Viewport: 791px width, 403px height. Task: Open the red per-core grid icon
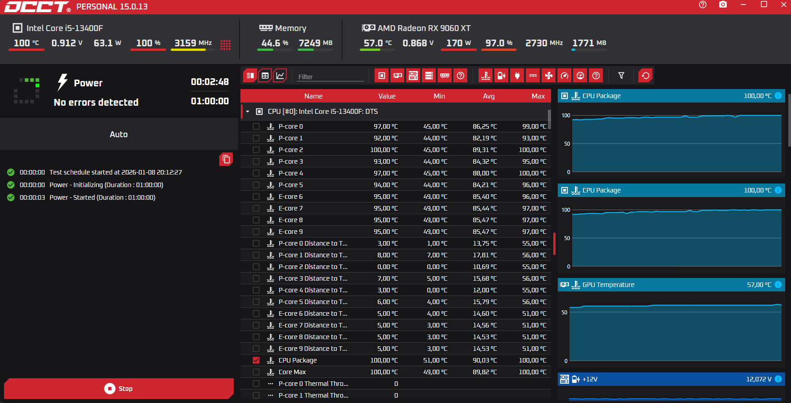(x=226, y=45)
